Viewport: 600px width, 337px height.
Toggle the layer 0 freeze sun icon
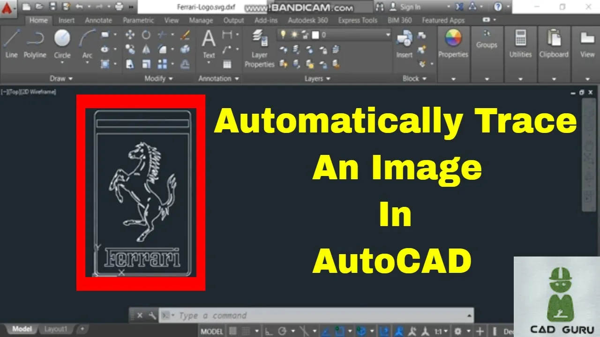point(294,35)
